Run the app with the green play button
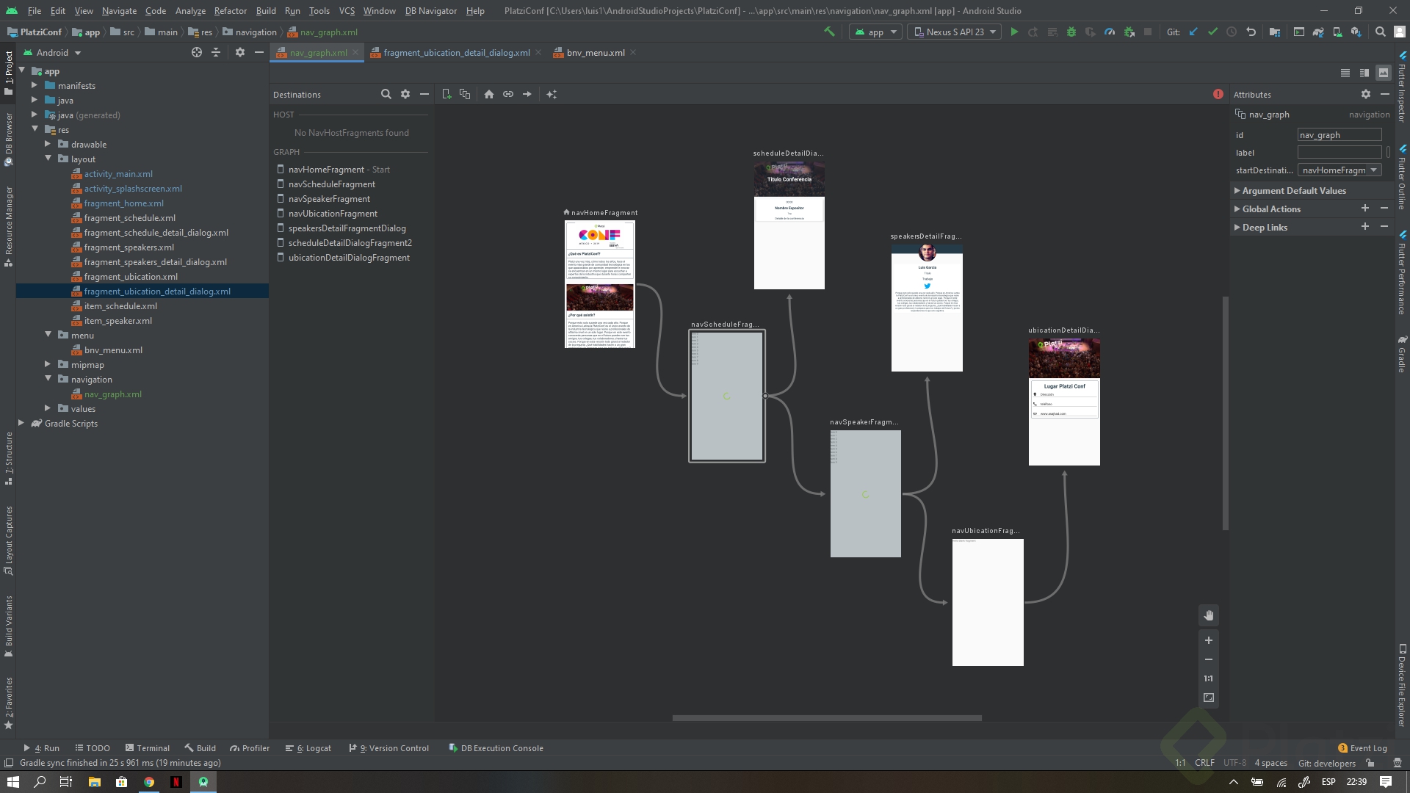Screen dimensions: 1410x793 coord(1014,32)
